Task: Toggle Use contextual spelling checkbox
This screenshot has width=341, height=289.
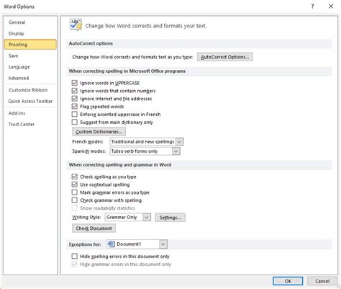Action: click(x=75, y=184)
